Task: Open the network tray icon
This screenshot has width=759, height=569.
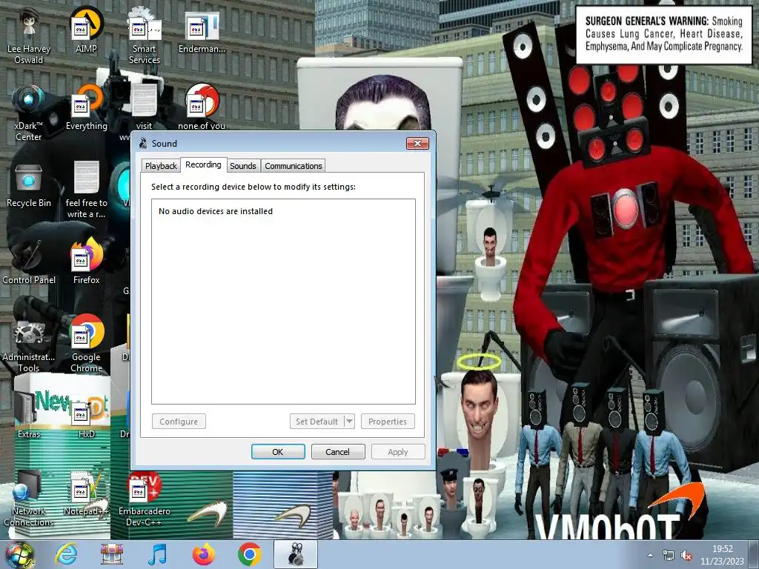Action: click(x=669, y=556)
